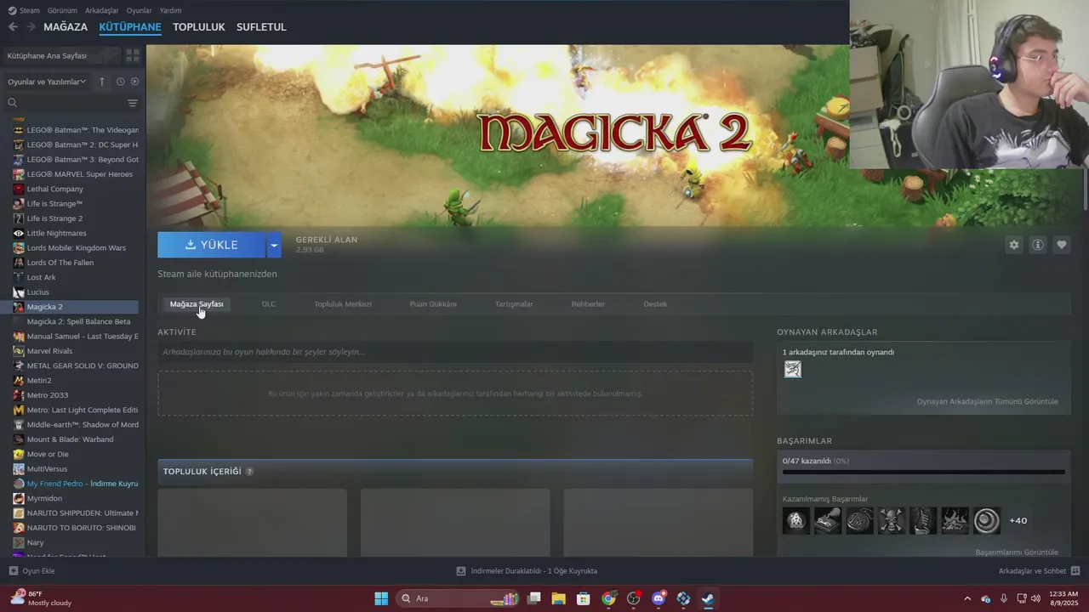Click the activity comment input field

[455, 352]
